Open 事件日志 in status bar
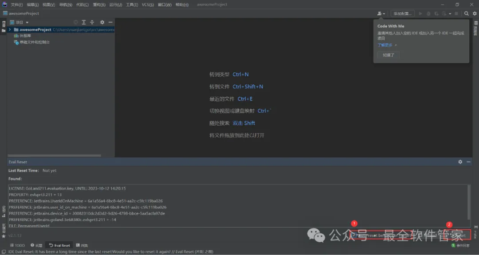This screenshot has height=255, width=479. click(460, 246)
